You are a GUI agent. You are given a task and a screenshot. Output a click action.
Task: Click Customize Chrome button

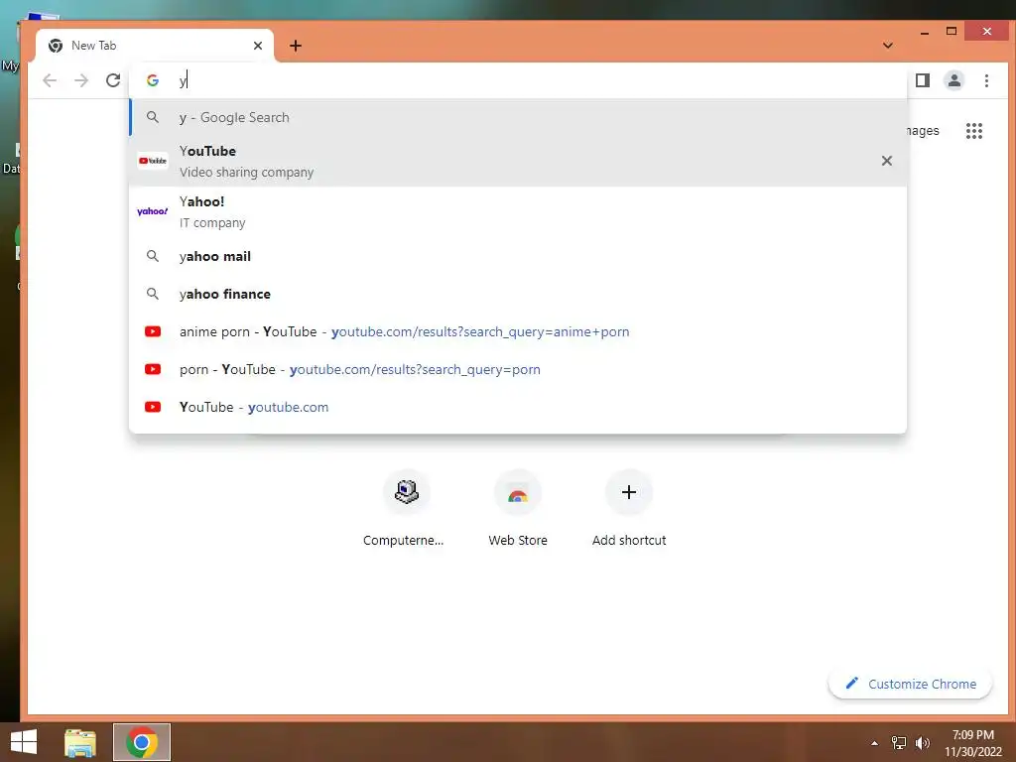(910, 685)
